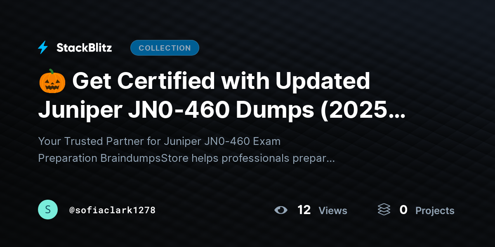Click the eye views icon
Viewport: 495px width, 247px height.
(x=281, y=210)
